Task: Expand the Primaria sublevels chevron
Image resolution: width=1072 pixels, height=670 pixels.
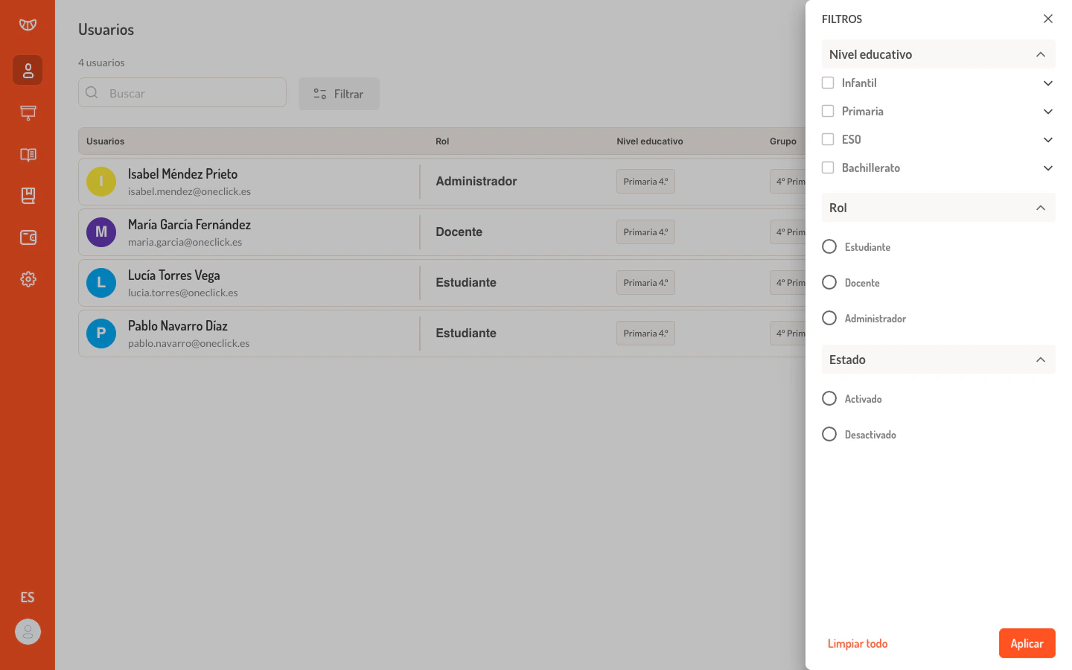Action: coord(1048,111)
